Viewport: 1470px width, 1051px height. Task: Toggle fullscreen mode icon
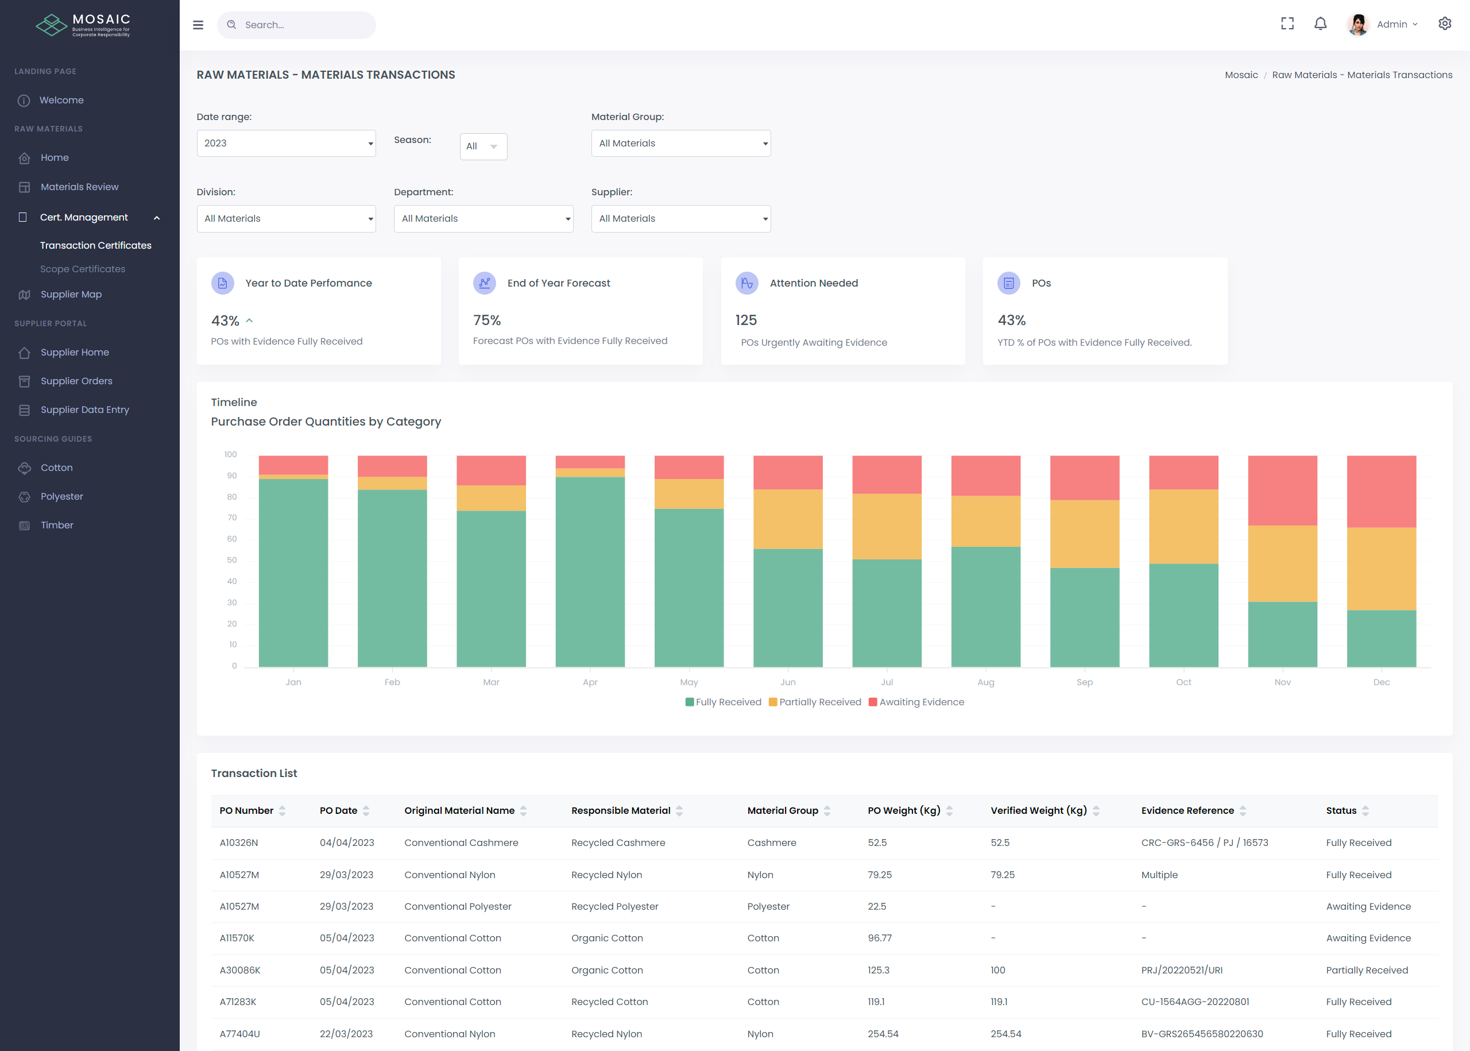(x=1287, y=24)
